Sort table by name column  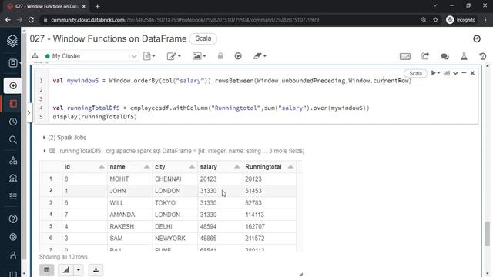coord(146,167)
